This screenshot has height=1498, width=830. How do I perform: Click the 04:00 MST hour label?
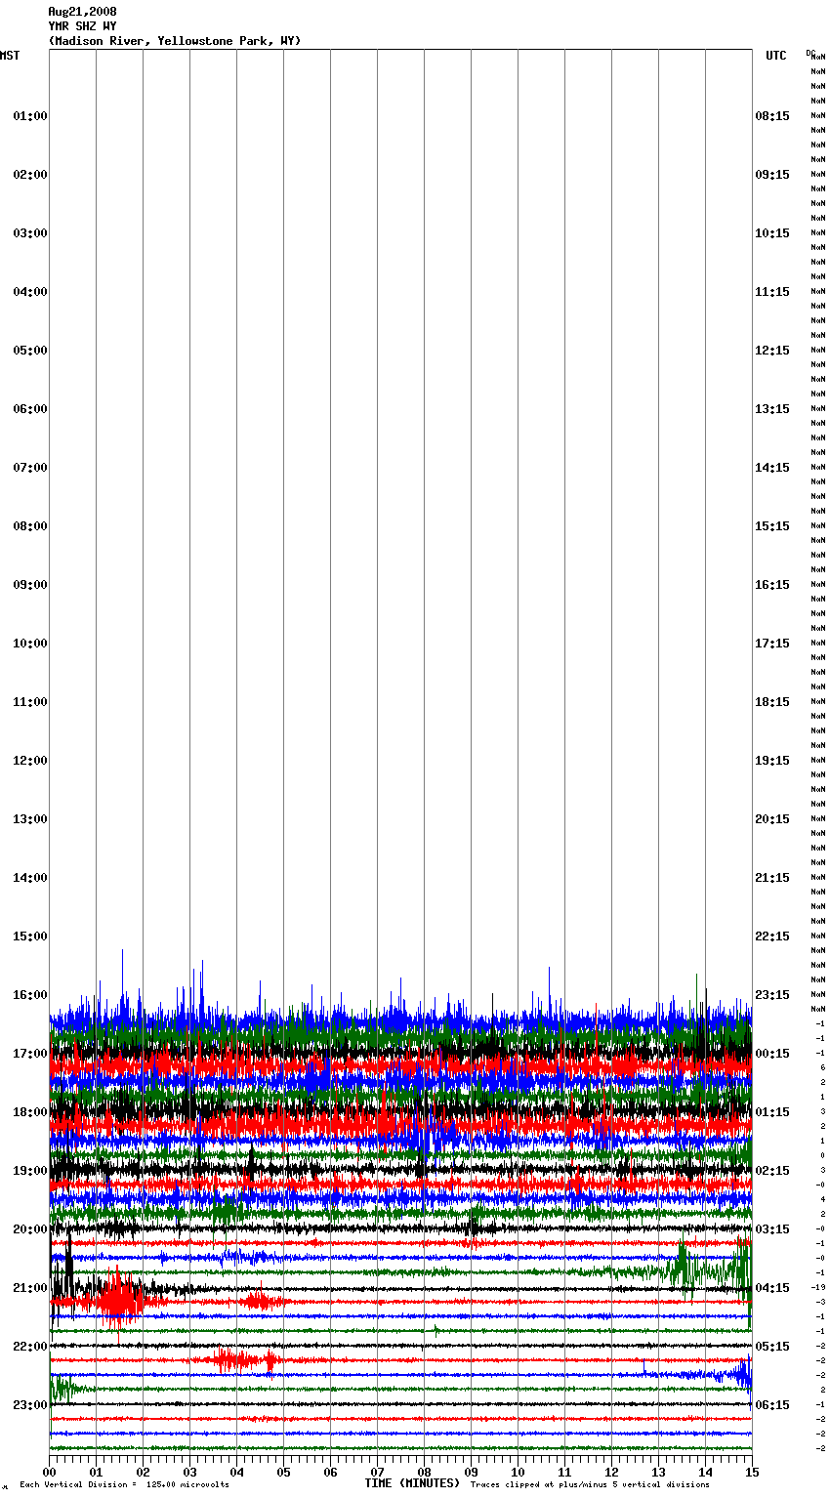click(30, 292)
